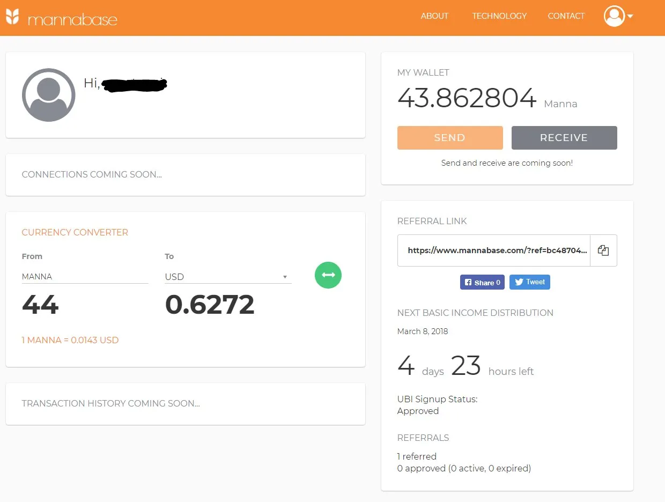
Task: Click the mannabase leaf logo
Action: (13, 17)
